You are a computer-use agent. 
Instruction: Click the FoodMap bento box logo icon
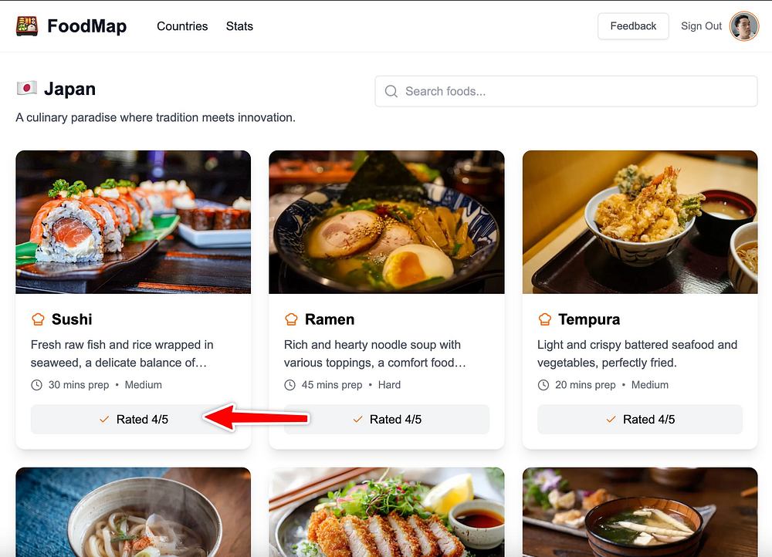point(26,26)
